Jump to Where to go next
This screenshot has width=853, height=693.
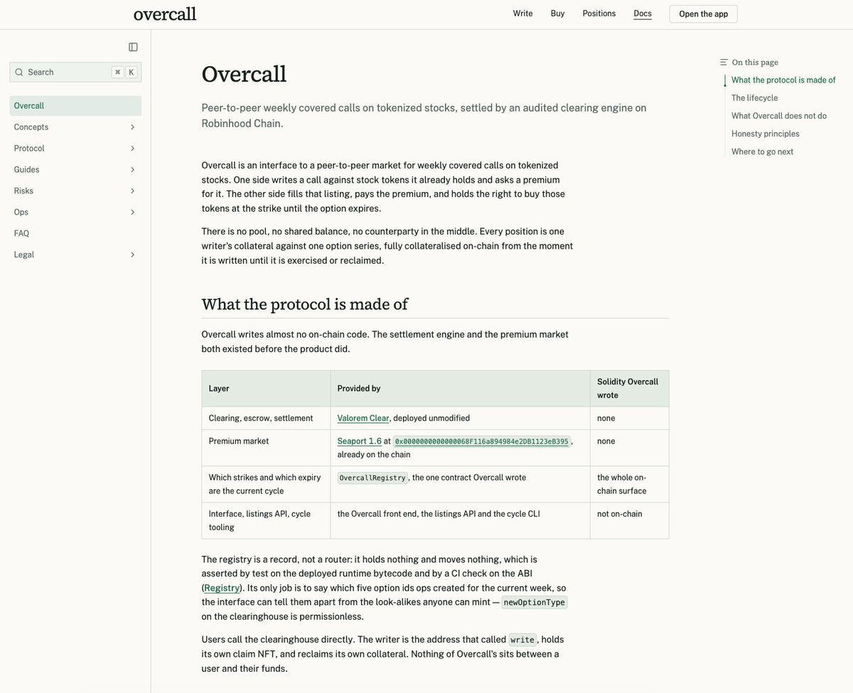point(762,151)
